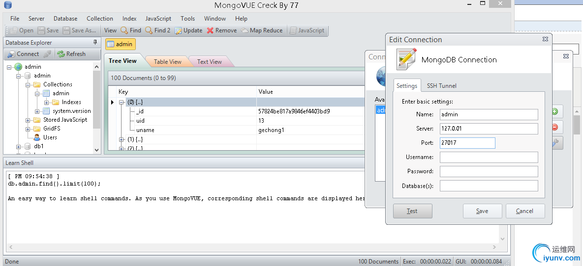Click the Test button
Screen dimensions: 583x266
point(413,211)
